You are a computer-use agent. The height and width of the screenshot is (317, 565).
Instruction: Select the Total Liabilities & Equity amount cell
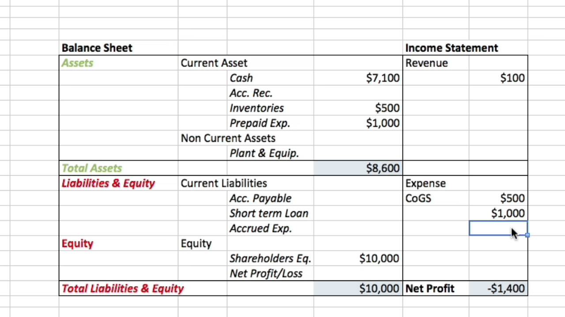pyautogui.click(x=379, y=289)
